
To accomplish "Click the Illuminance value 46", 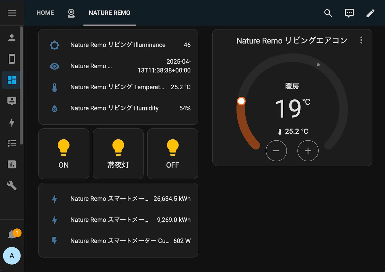I will pos(187,45).
